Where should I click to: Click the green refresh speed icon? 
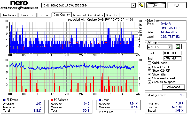click(178, 47)
